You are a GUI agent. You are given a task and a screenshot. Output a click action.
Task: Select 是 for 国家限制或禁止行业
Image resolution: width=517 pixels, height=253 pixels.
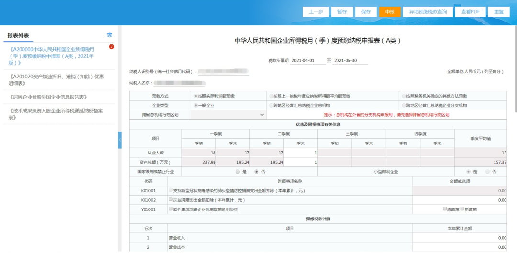click(237, 172)
